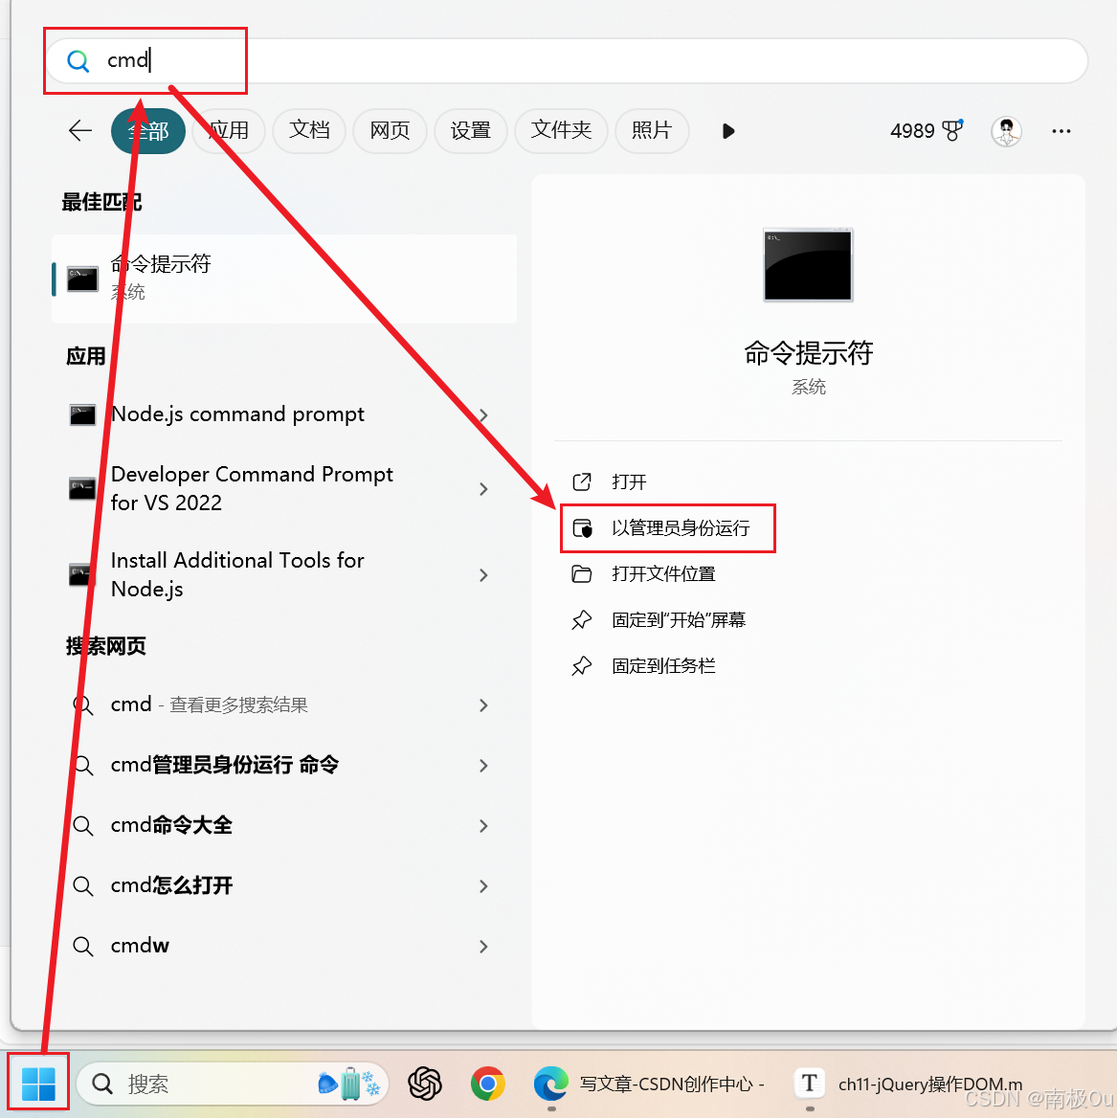
Task: Click the user profile avatar
Action: coord(1007,131)
